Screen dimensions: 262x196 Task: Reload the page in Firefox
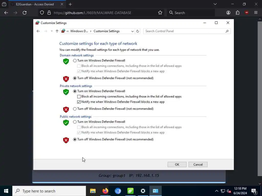(x=25, y=13)
